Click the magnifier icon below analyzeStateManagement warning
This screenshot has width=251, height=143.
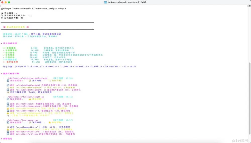tap(8, 115)
